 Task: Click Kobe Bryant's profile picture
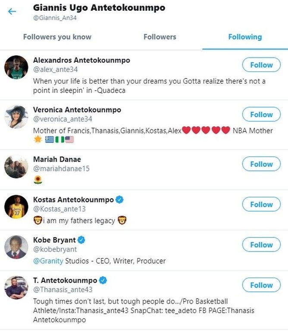16,247
